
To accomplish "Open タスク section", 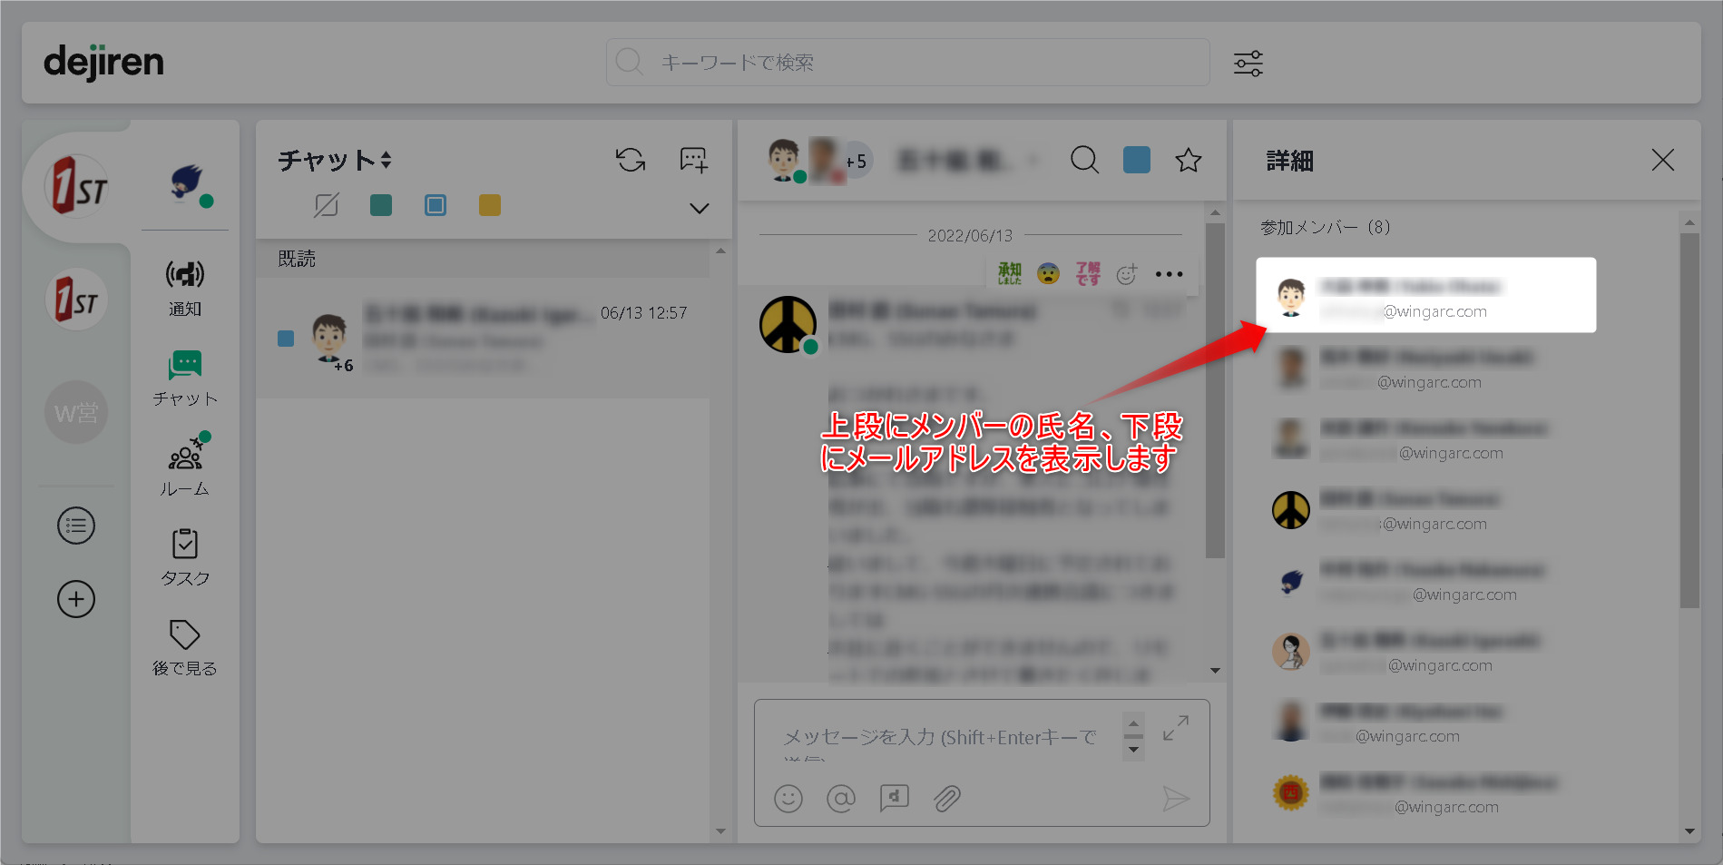I will tap(185, 557).
